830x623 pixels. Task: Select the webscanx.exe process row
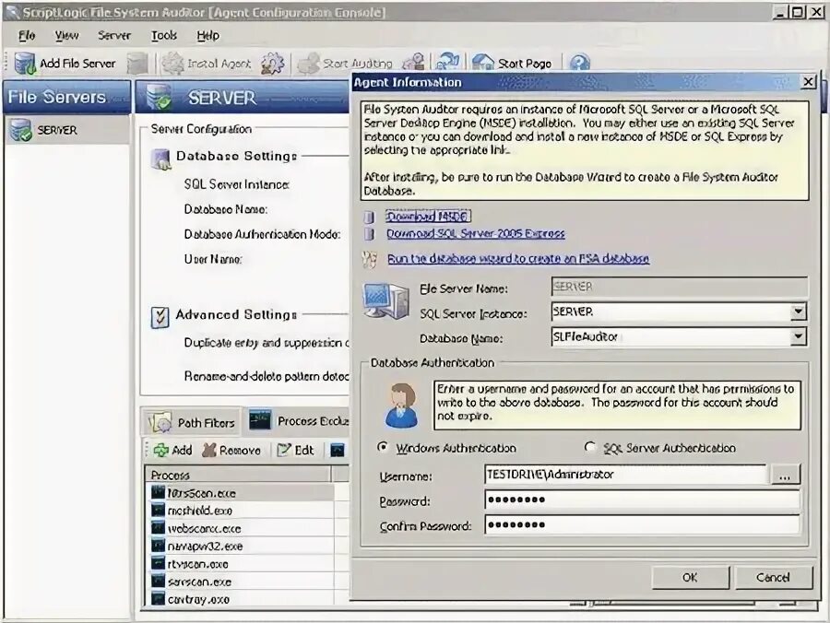241,528
